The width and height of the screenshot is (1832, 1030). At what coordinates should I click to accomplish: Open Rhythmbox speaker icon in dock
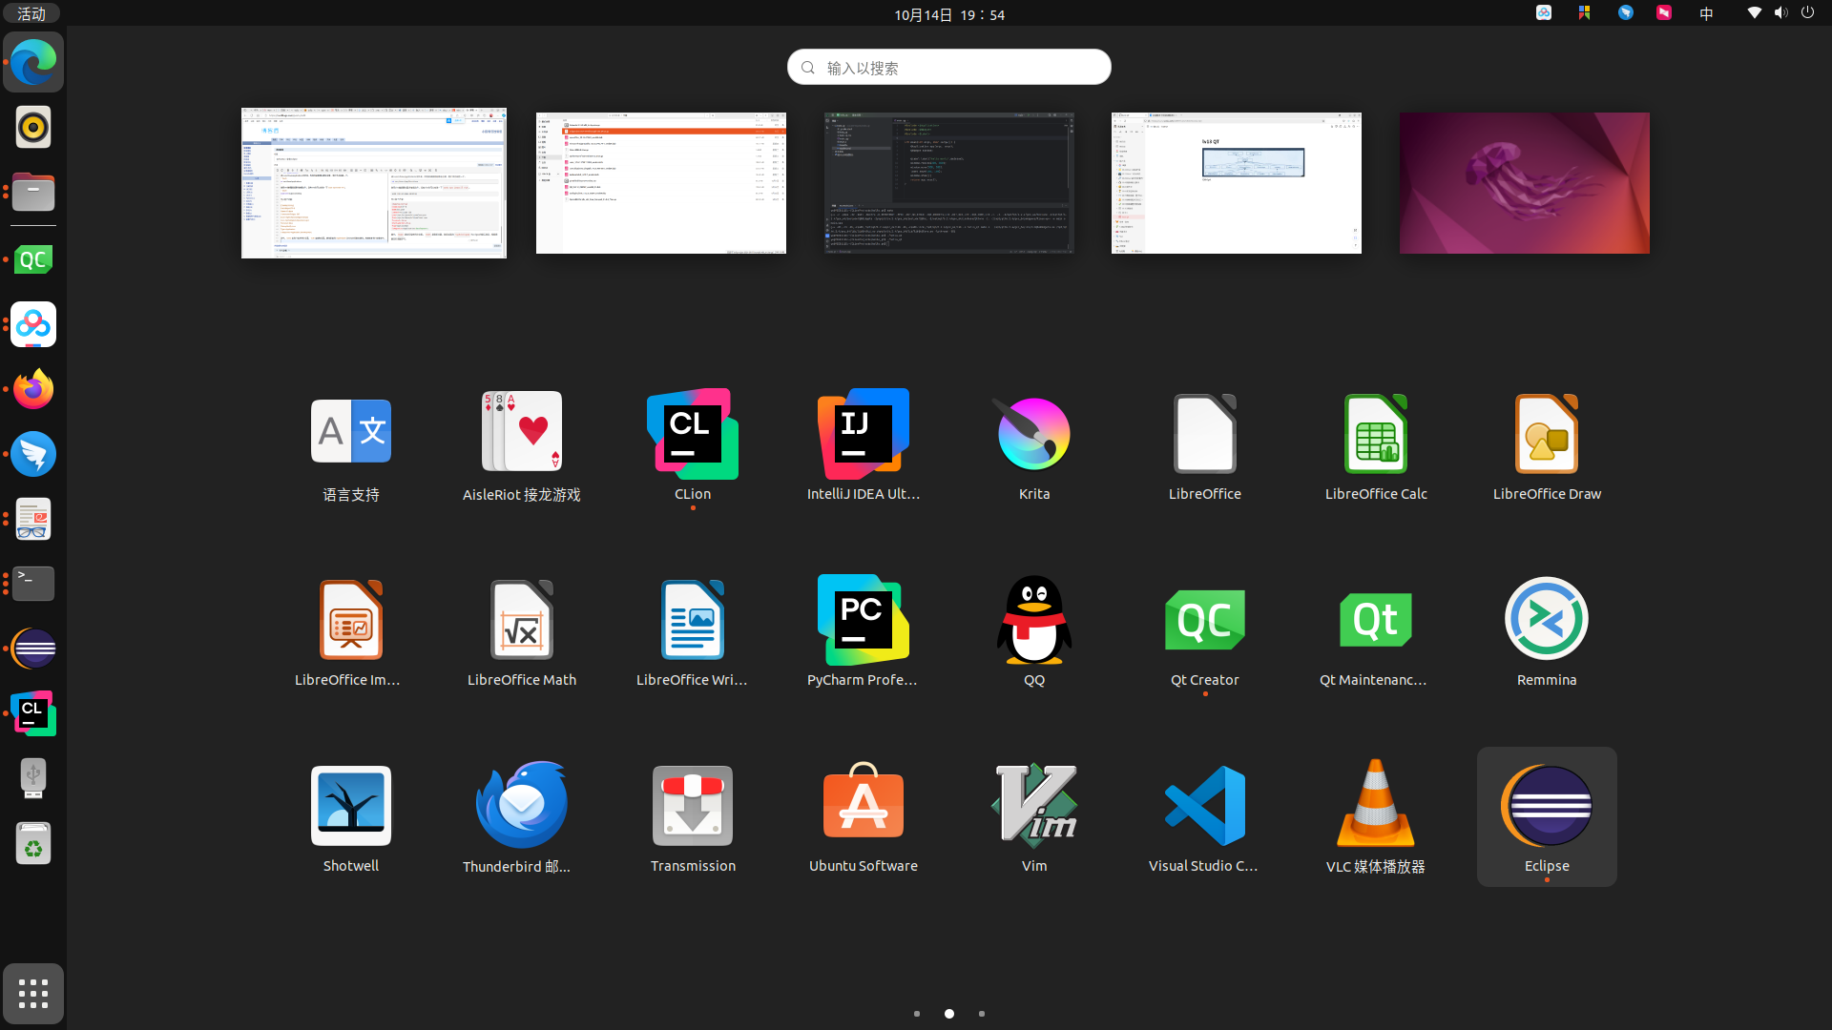click(x=33, y=127)
